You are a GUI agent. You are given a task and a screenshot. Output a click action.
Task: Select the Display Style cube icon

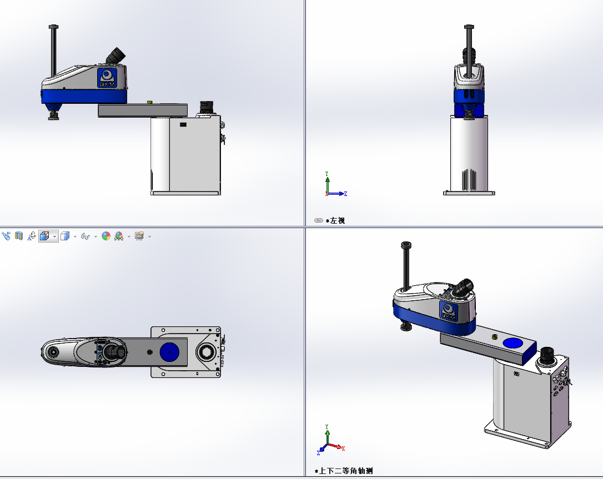(65, 236)
